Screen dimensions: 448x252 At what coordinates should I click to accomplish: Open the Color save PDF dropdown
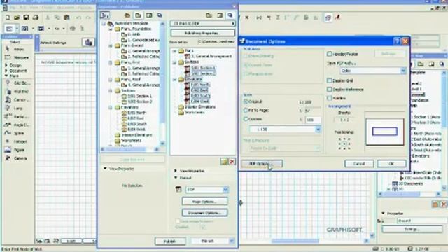(x=373, y=71)
